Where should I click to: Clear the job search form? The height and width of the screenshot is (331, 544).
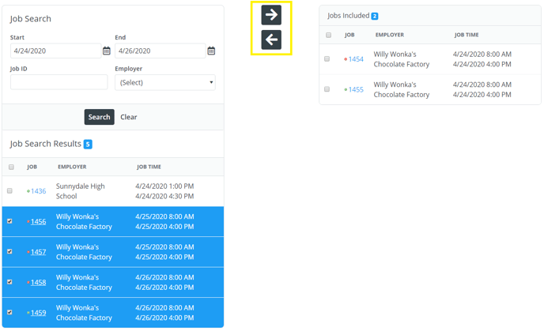point(128,117)
